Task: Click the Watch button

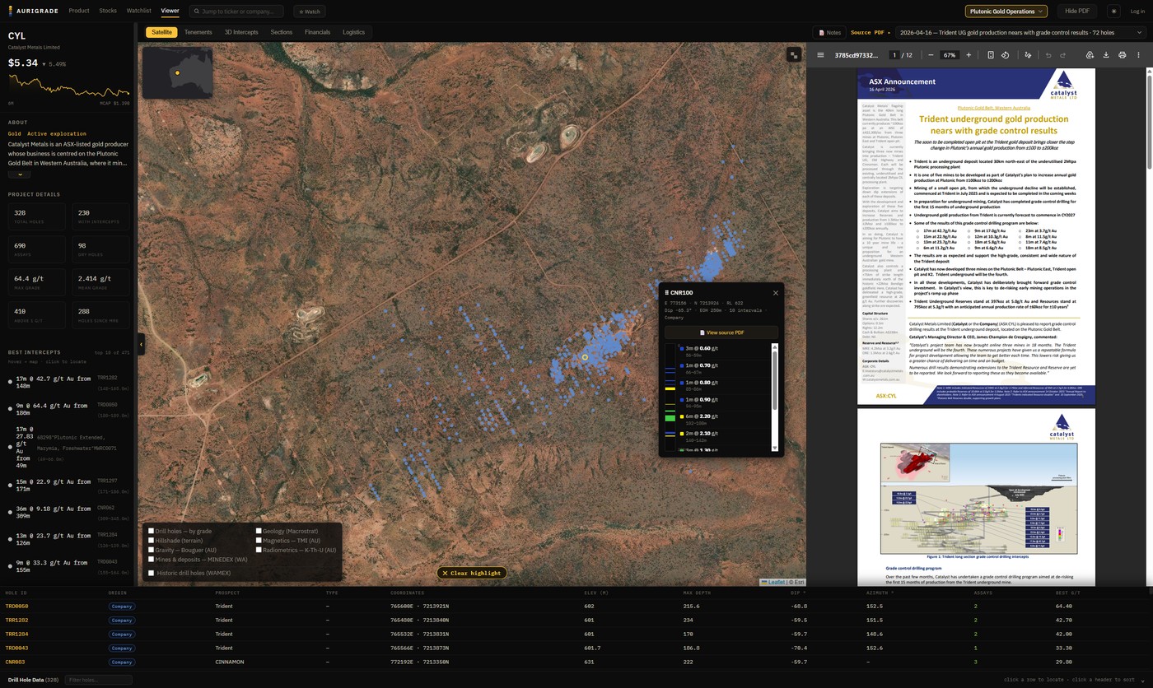Action: [310, 12]
